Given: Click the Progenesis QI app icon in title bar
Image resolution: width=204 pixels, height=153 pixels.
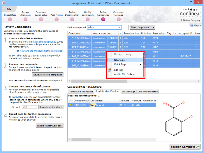Looking at the screenshot, I should click(x=3, y=3).
